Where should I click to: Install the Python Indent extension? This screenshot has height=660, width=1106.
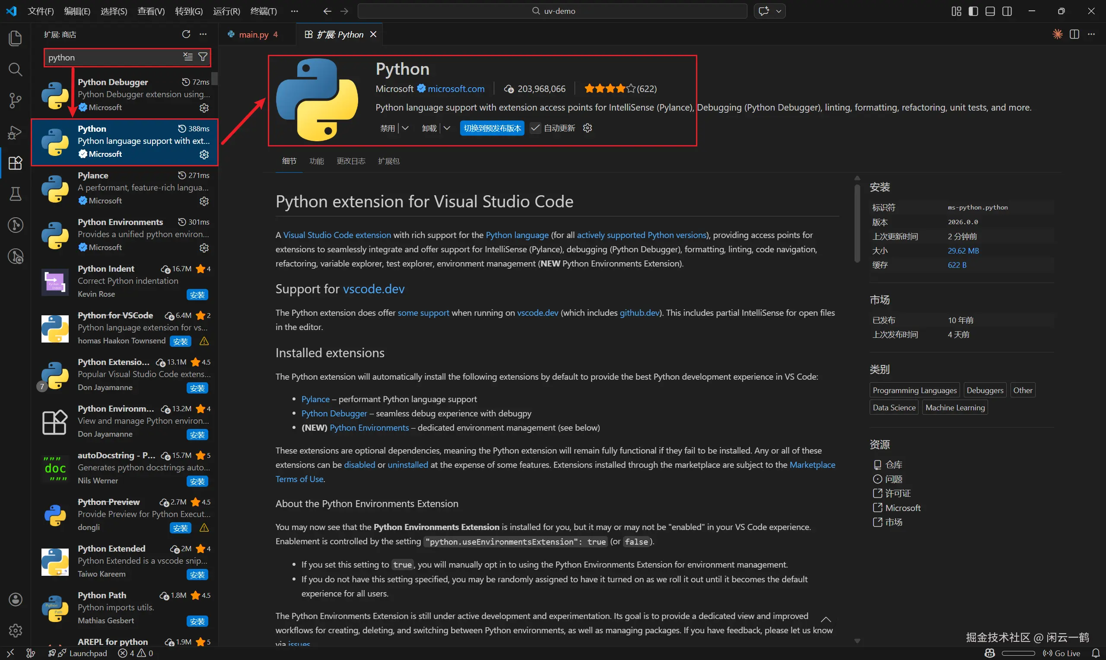point(197,295)
